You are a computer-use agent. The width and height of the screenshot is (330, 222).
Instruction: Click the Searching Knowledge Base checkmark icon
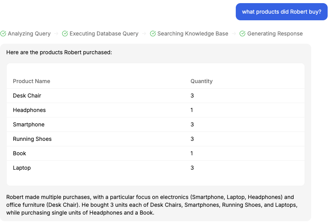tap(153, 34)
